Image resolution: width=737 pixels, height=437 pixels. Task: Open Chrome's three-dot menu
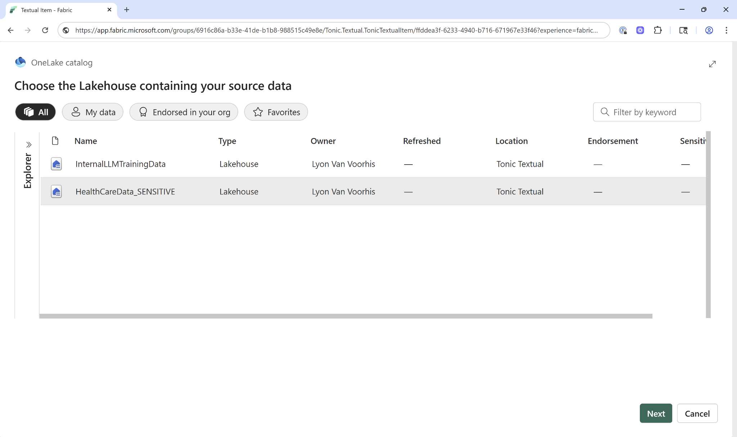(727, 30)
